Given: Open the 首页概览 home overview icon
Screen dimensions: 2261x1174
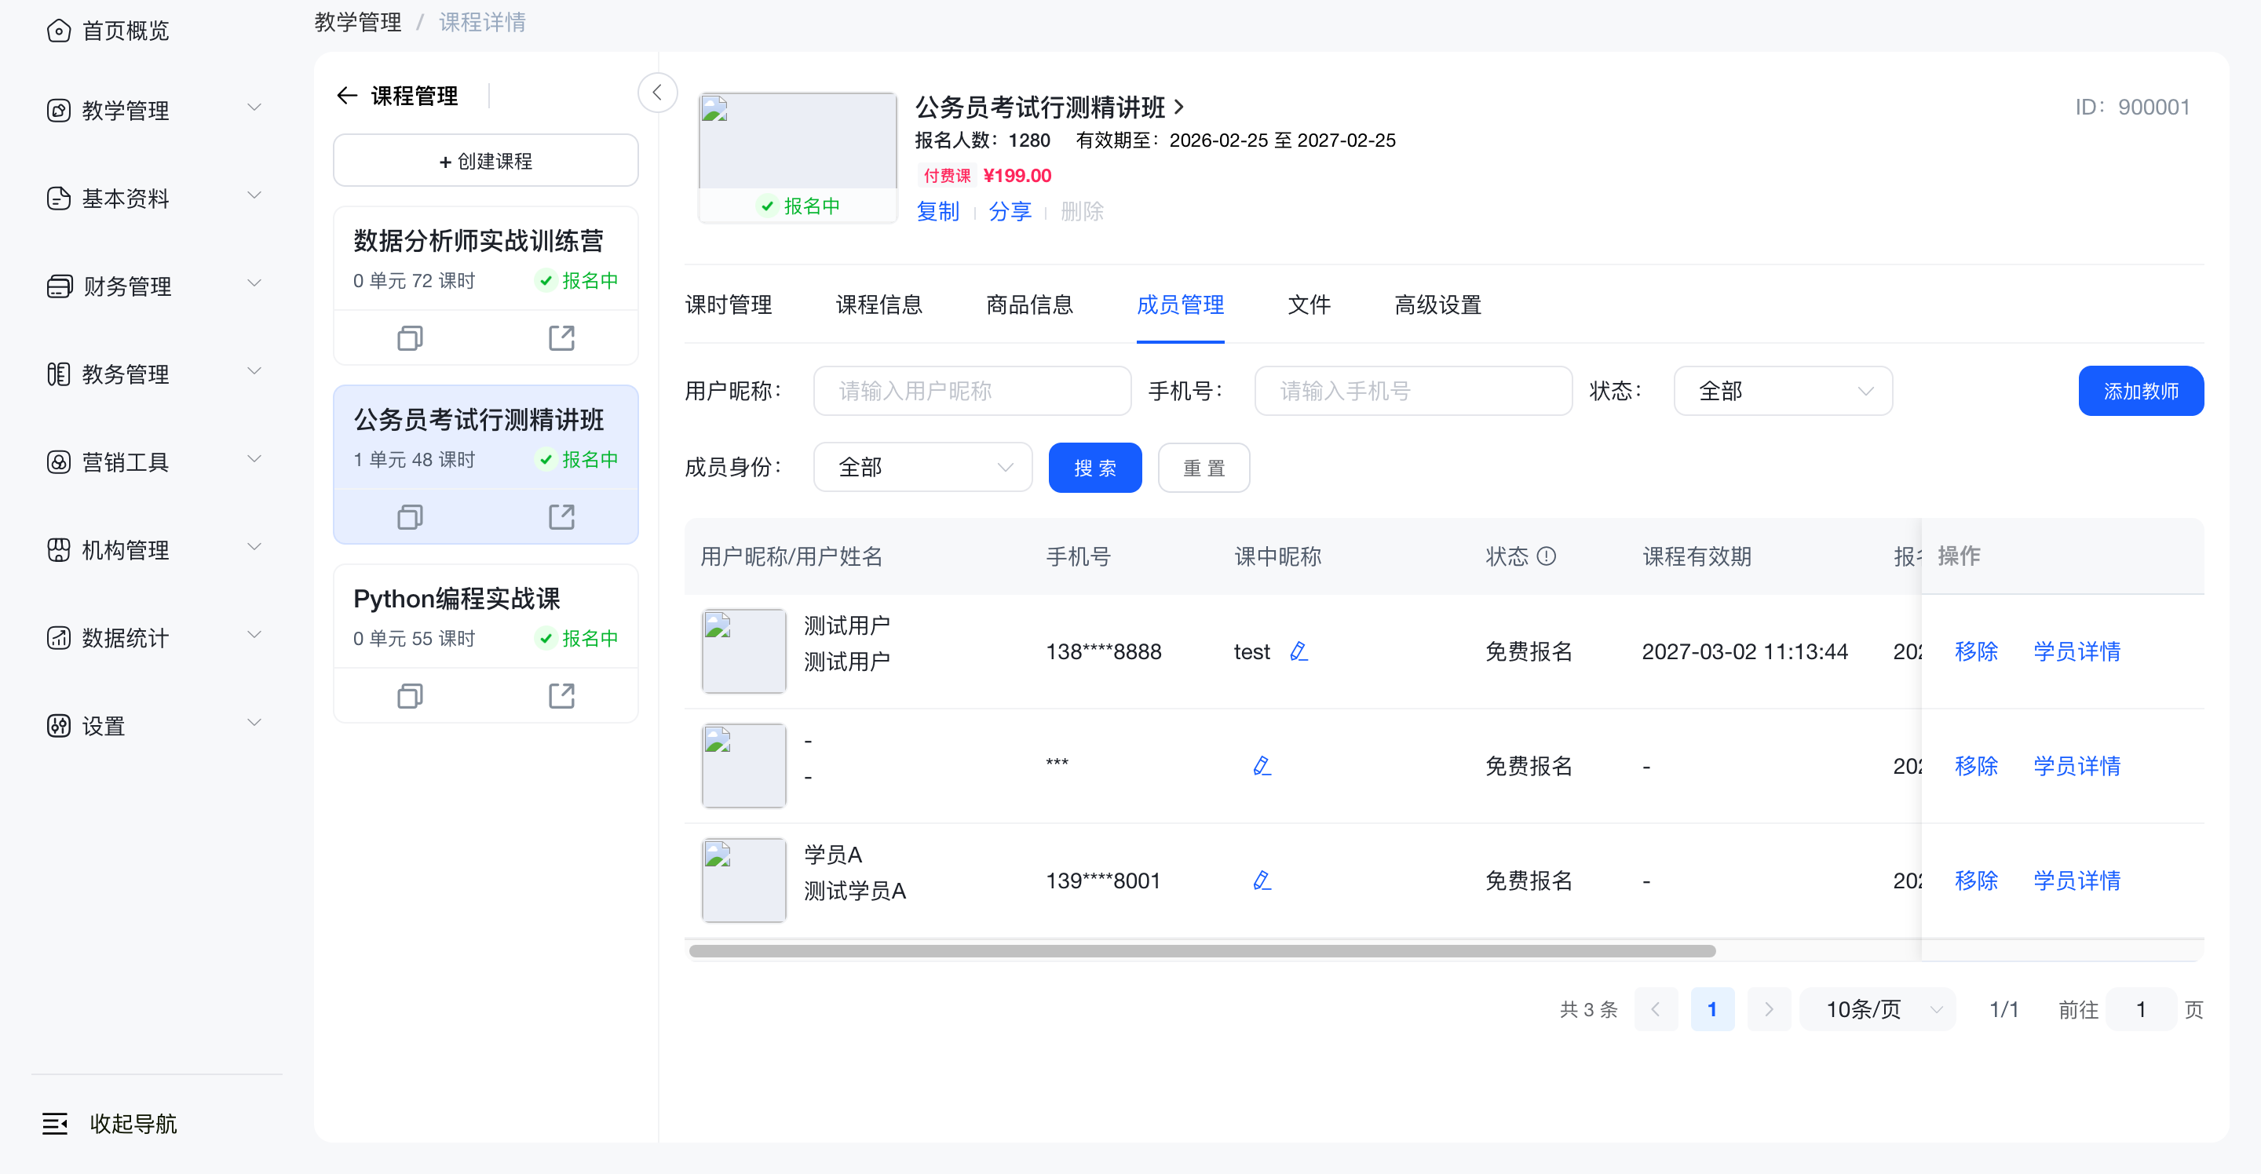Looking at the screenshot, I should (58, 31).
